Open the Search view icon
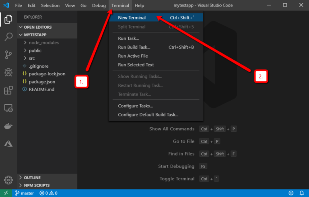309x197 pixels. pyautogui.click(x=8, y=37)
